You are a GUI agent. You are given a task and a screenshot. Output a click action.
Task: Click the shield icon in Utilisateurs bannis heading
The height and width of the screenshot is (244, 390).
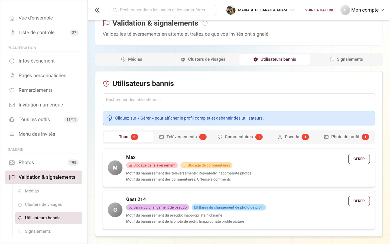(x=106, y=84)
